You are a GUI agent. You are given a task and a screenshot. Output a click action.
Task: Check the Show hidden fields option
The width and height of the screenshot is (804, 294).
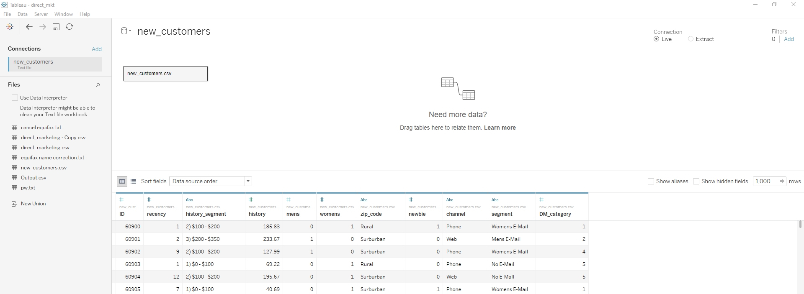pyautogui.click(x=696, y=181)
